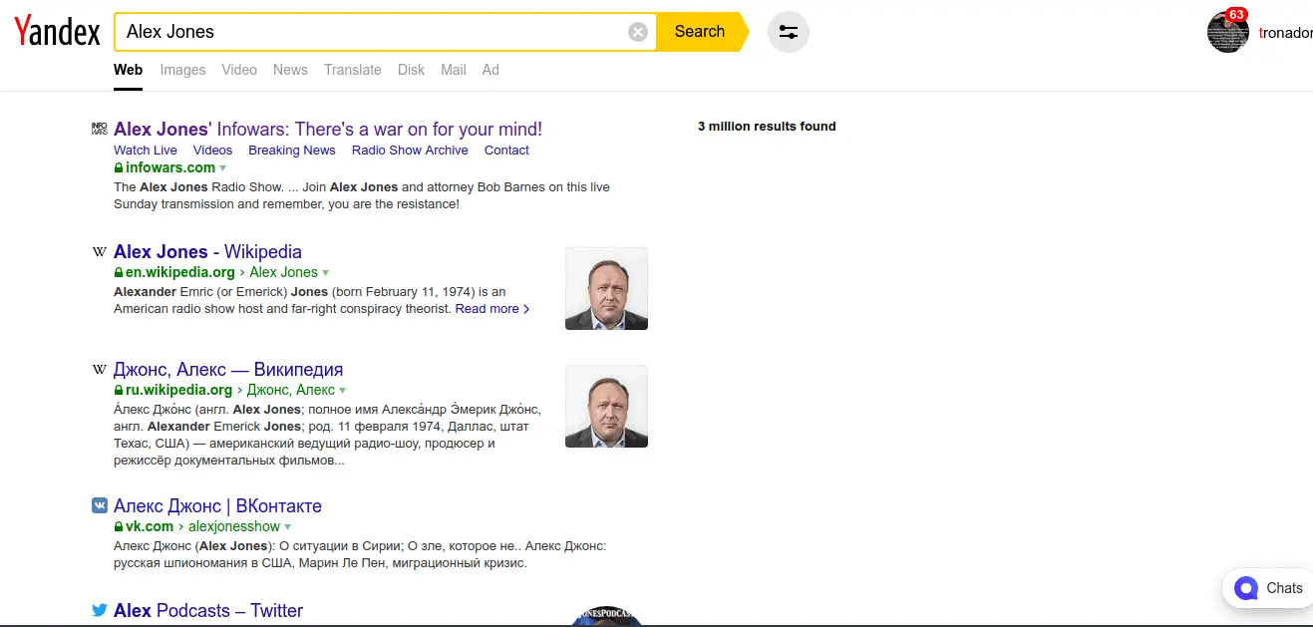The width and height of the screenshot is (1313, 627).
Task: Open search settings filter icon
Action: [788, 32]
